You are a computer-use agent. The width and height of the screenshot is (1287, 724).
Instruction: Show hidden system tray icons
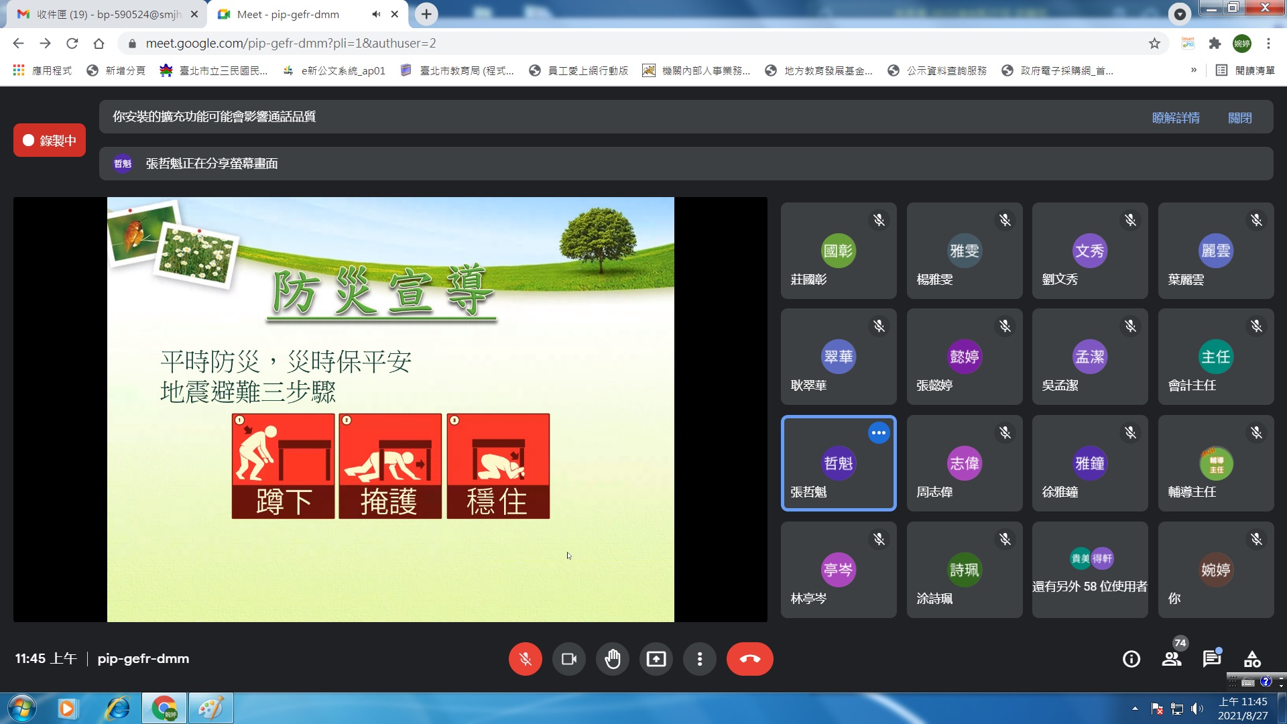pos(1135,708)
